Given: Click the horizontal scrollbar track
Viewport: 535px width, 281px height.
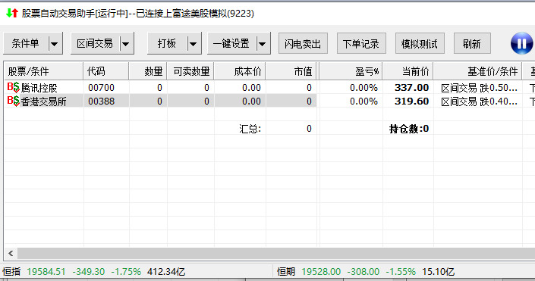Looking at the screenshot, I should [276, 254].
